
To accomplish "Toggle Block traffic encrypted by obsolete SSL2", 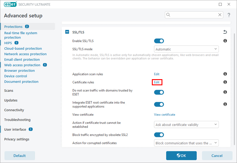I will tap(159, 135).
